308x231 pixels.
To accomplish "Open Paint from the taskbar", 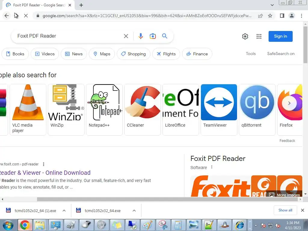I will pos(147,225).
